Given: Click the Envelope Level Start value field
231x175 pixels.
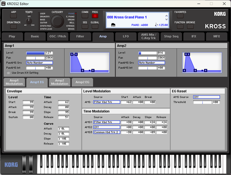Looking at the screenshot, I should [28, 102].
